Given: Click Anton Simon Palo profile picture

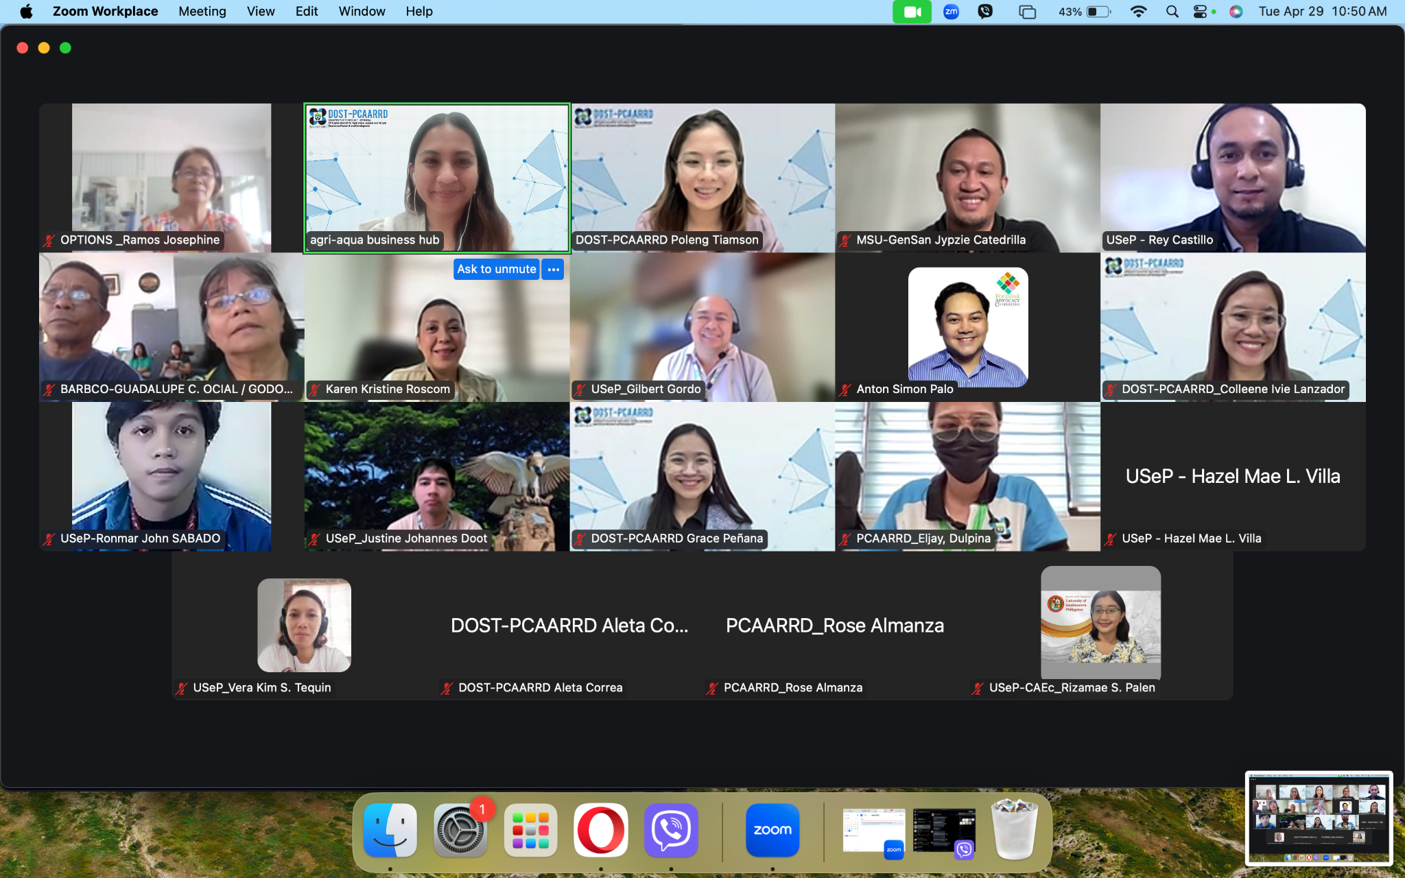Looking at the screenshot, I should click(x=968, y=327).
